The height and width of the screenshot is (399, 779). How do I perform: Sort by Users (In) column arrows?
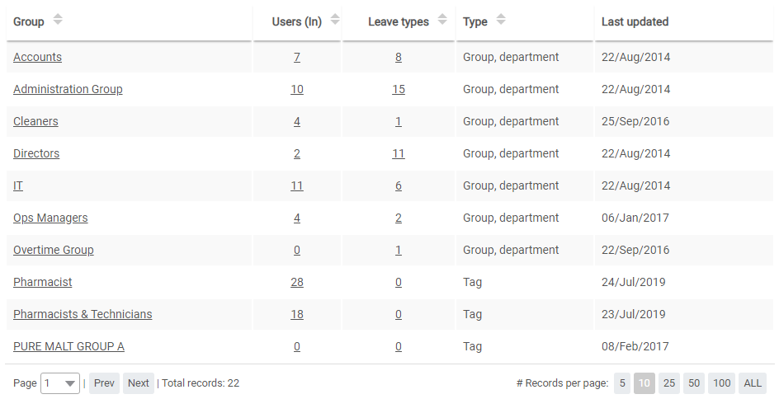coord(334,20)
